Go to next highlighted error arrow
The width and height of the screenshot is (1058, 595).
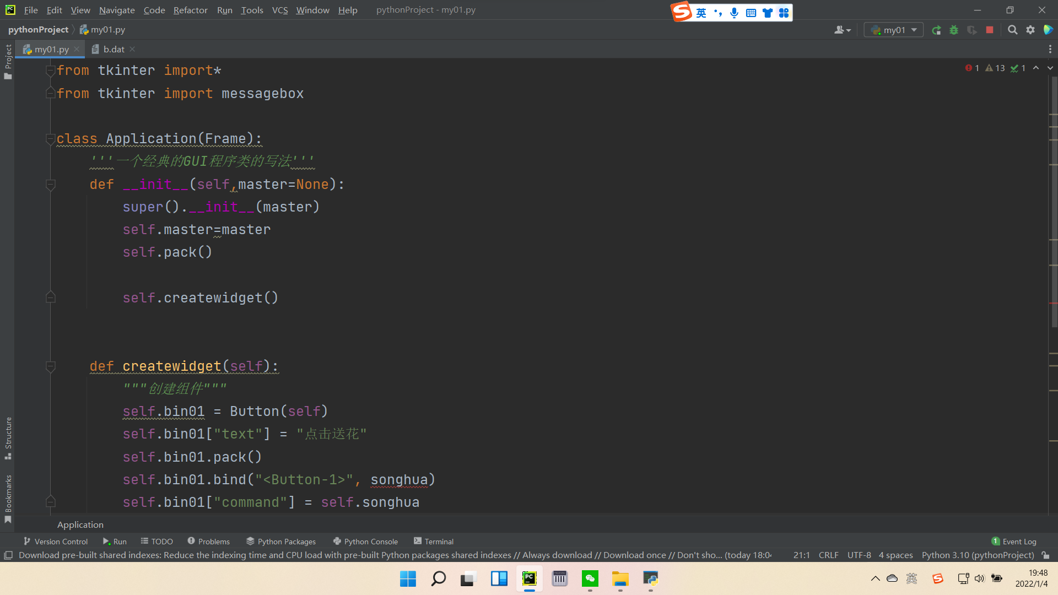tap(1050, 68)
